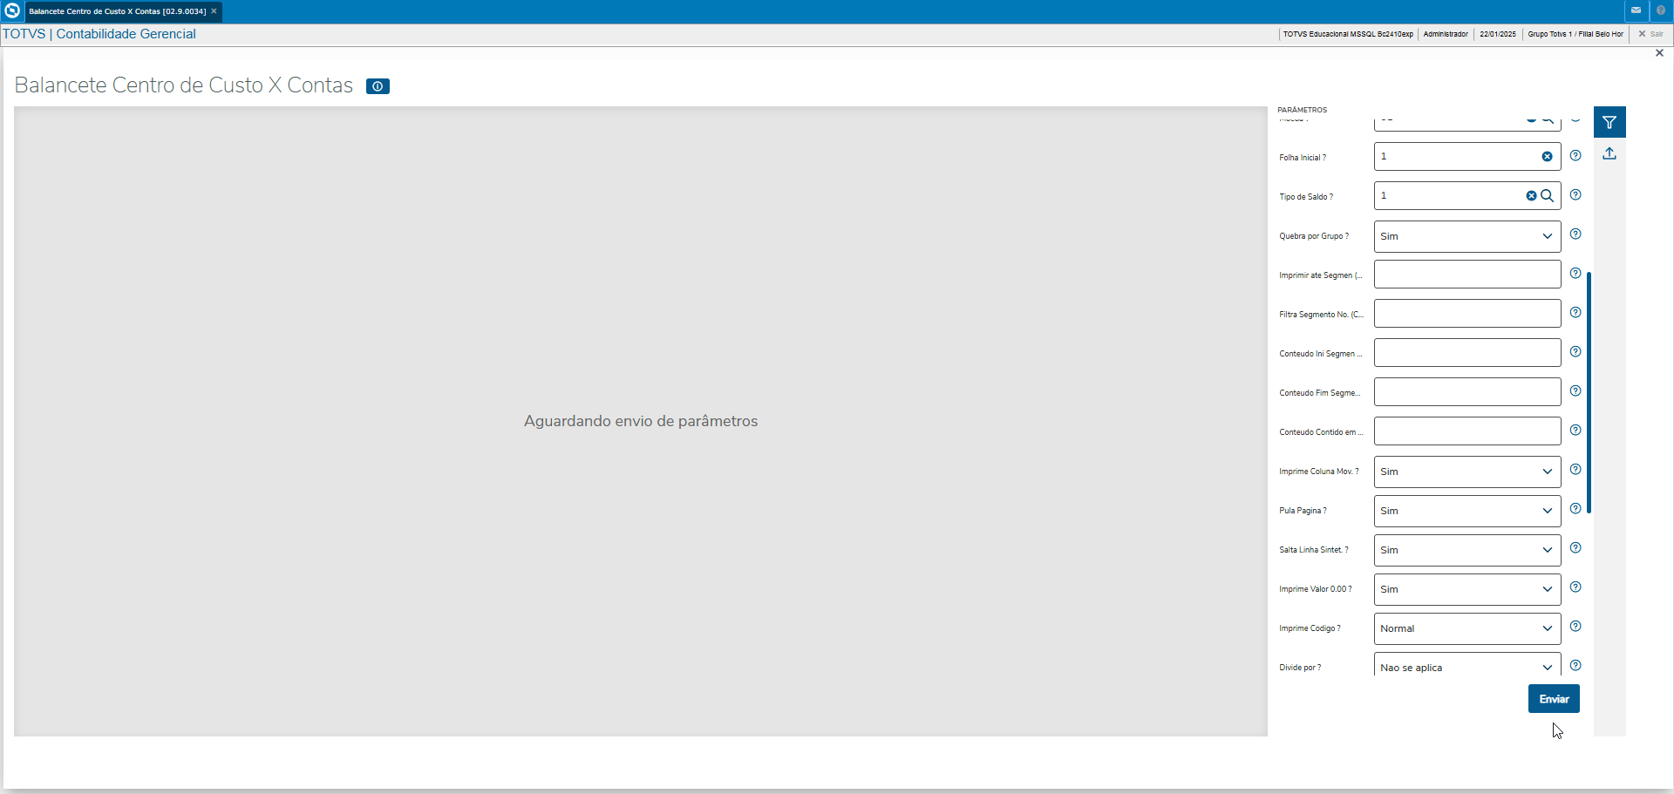Expand the Imprime Valor 0.00 dropdown
Viewport: 1674px width, 794px height.
coord(1467,589)
